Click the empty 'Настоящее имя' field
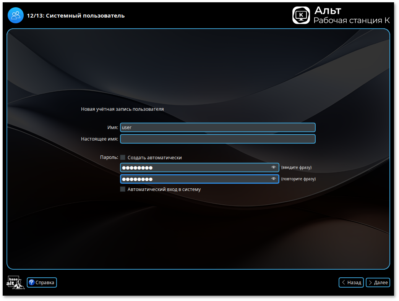Image resolution: width=399 pixels, height=301 pixels. 217,139
